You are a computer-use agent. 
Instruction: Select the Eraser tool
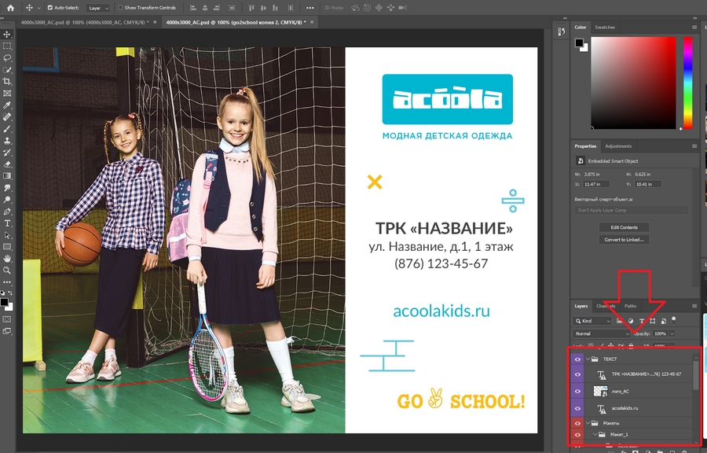pyautogui.click(x=7, y=164)
